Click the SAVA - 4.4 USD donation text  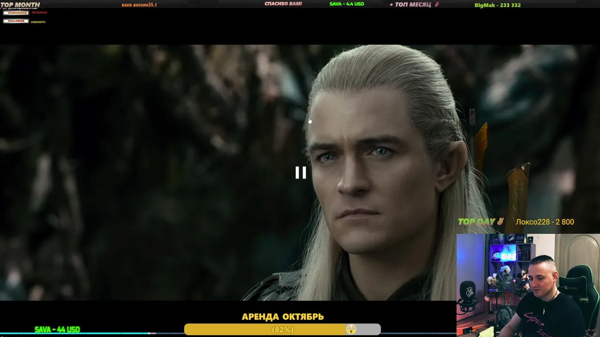pos(347,4)
